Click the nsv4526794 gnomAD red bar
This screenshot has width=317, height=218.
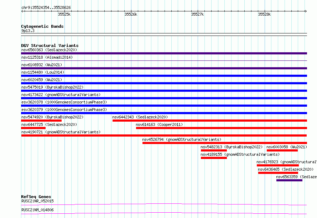point(225,143)
